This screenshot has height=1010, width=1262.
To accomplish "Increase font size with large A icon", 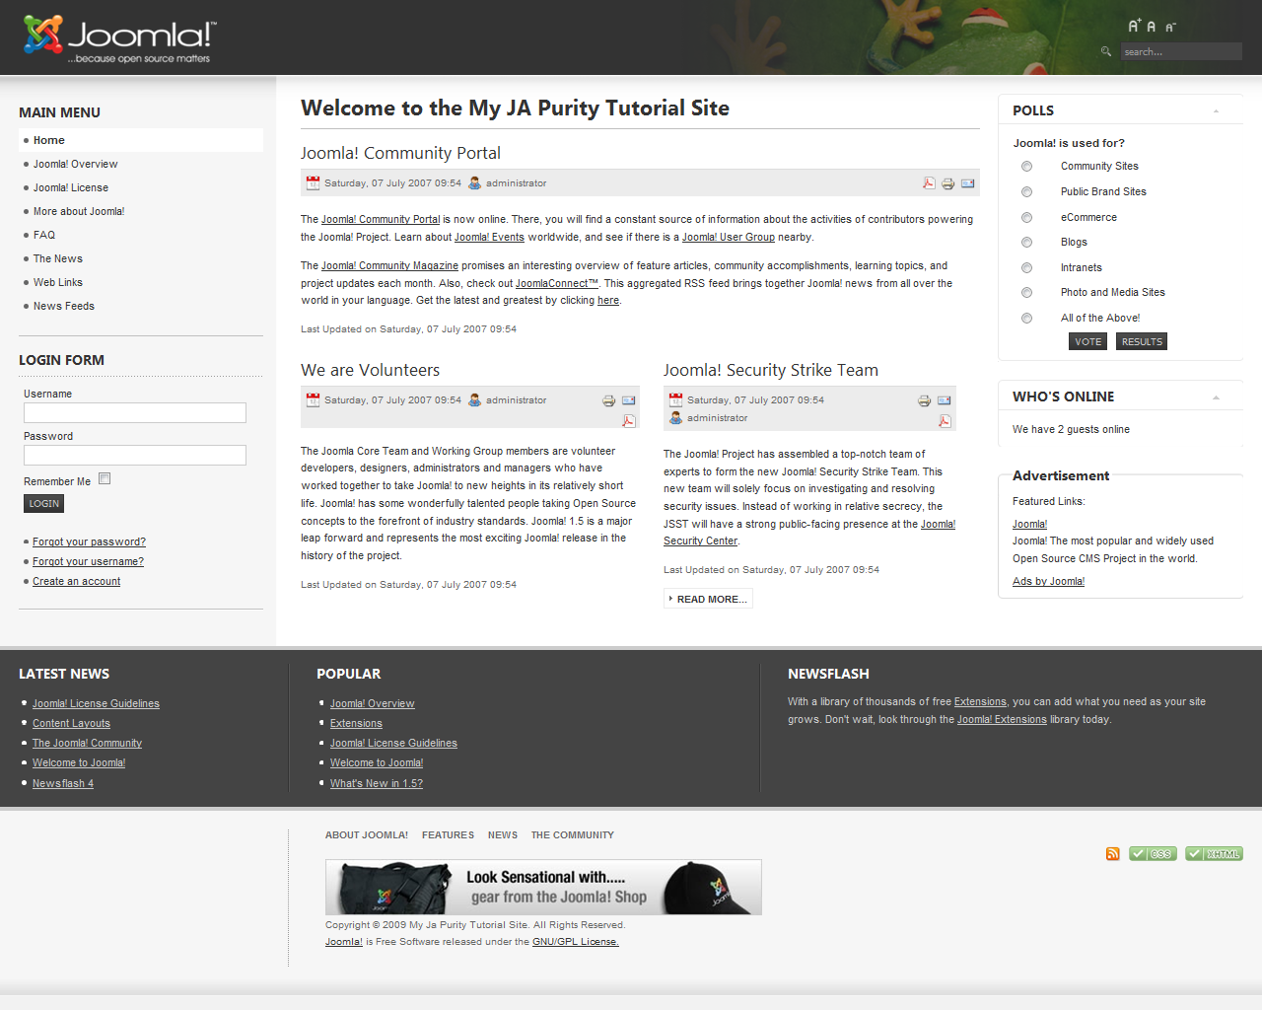I will click(x=1134, y=26).
